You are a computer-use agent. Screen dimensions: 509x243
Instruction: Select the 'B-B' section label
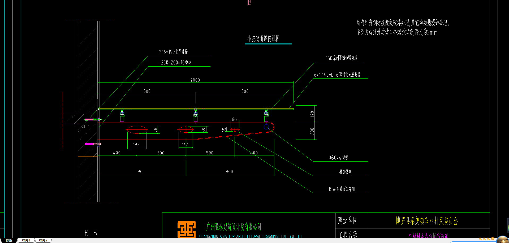91,233
